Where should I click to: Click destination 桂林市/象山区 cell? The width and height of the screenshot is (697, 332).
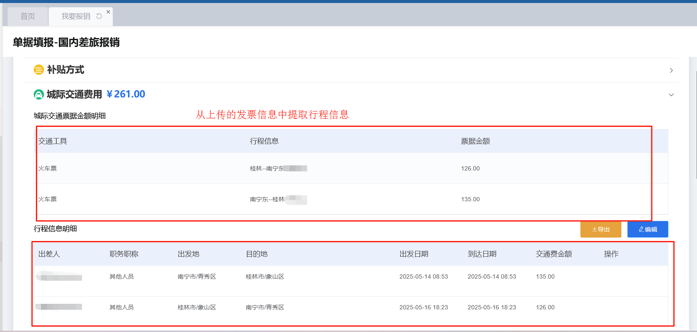pos(265,276)
